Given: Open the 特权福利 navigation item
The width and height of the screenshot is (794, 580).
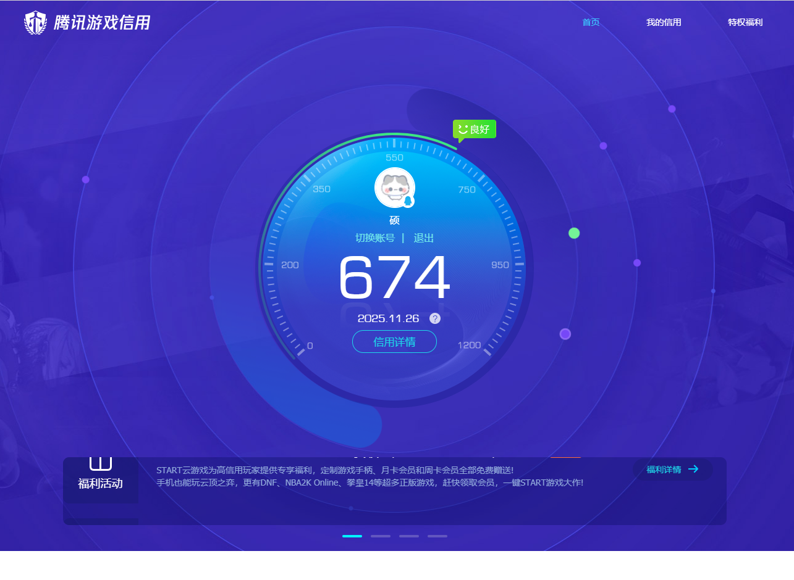Looking at the screenshot, I should (745, 22).
